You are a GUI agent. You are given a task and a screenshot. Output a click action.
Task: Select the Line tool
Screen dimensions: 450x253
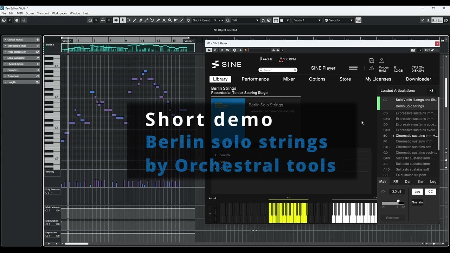coord(182,20)
